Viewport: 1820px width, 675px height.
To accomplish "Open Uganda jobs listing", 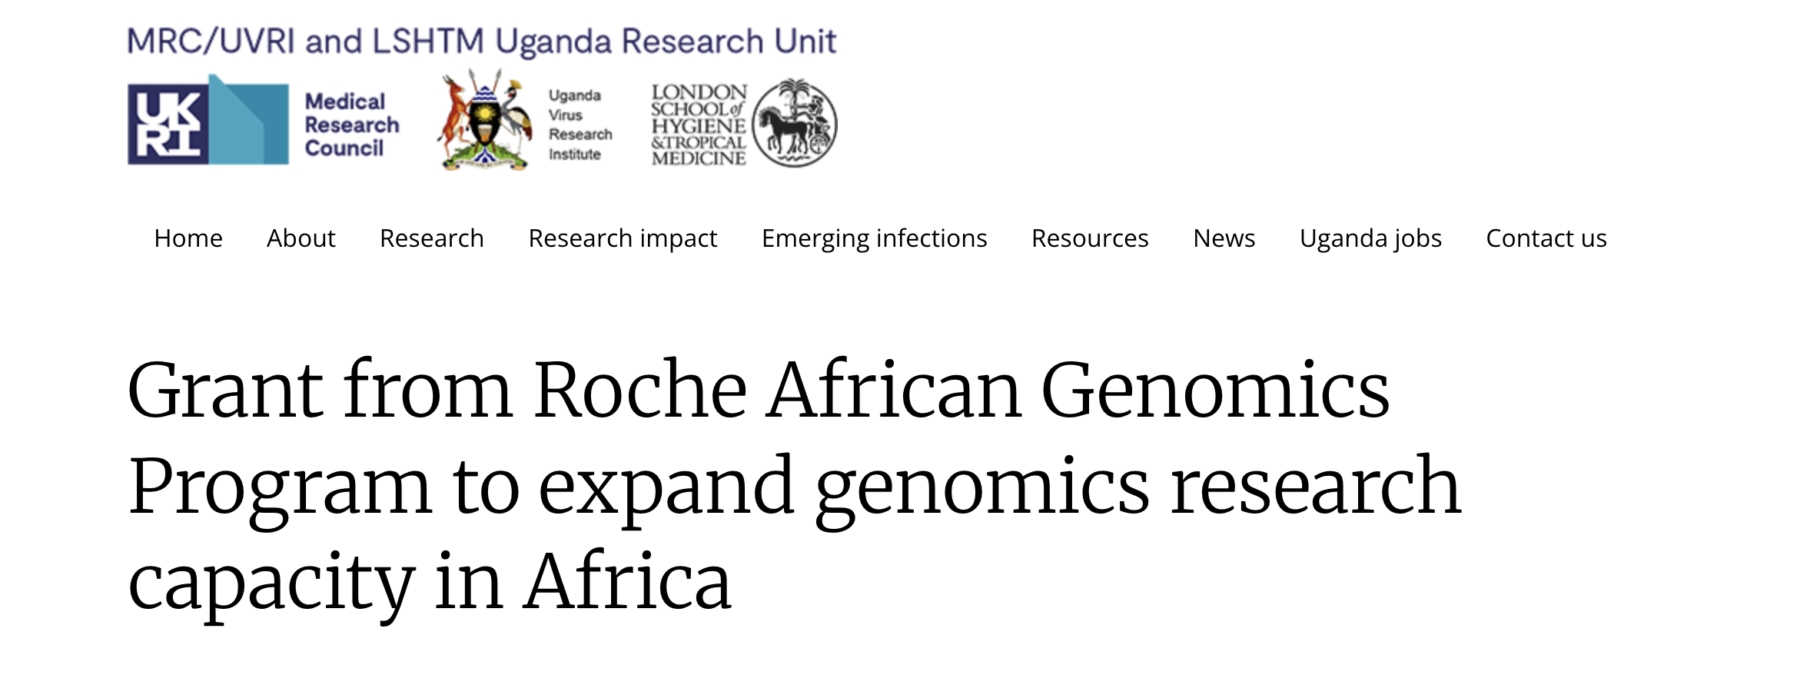I will coord(1370,238).
